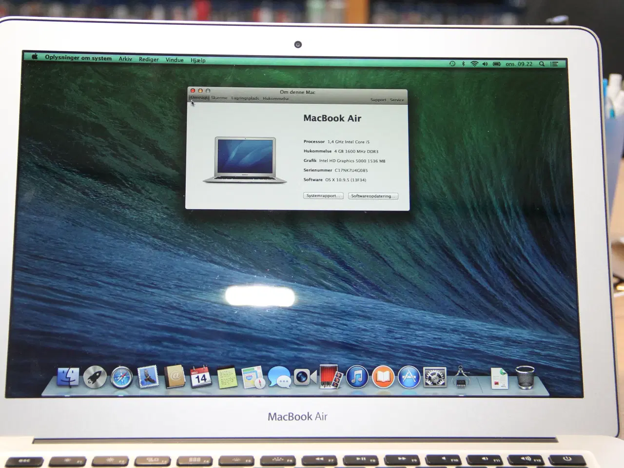Image resolution: width=624 pixels, height=468 pixels.
Task: Switch to the Lagringsplads tab
Action: pyautogui.click(x=245, y=98)
